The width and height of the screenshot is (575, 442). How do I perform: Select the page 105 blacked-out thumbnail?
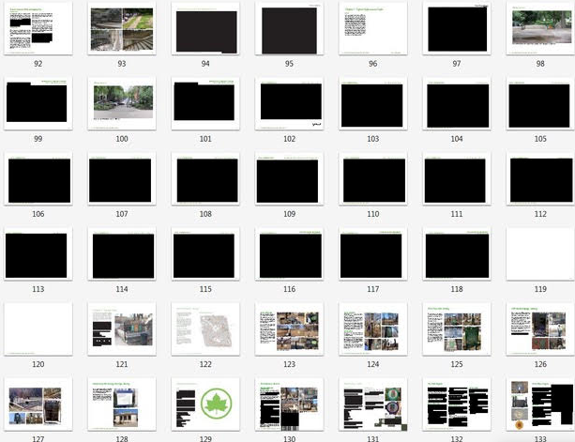[x=540, y=103]
